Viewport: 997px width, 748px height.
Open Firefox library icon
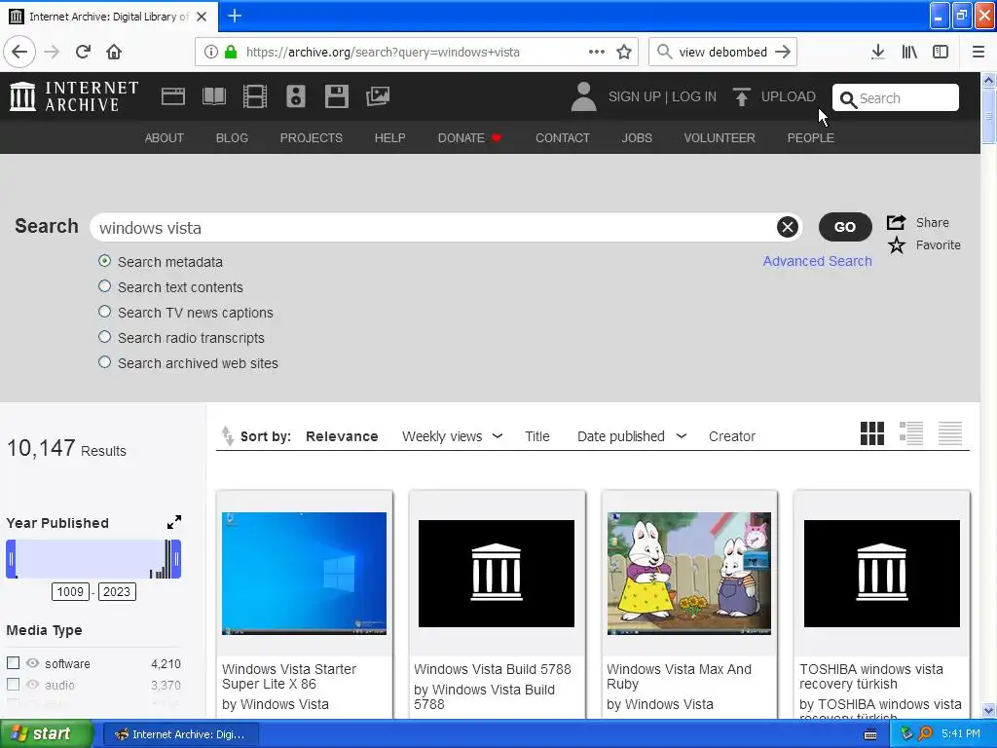[x=909, y=53]
